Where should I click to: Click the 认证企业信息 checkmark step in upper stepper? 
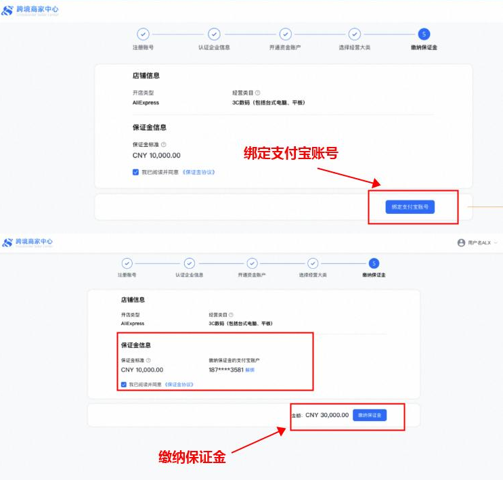(214, 34)
